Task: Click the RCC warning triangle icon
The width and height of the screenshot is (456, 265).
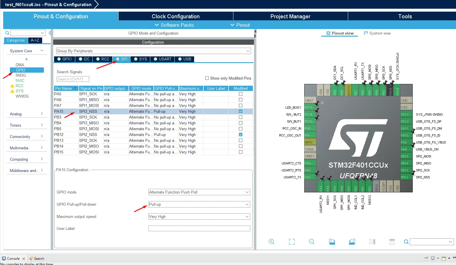Action: 12,86
